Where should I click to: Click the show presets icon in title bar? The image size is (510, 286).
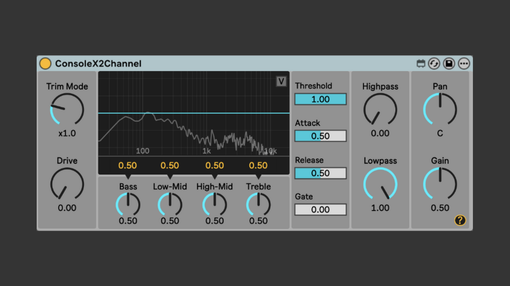click(421, 64)
